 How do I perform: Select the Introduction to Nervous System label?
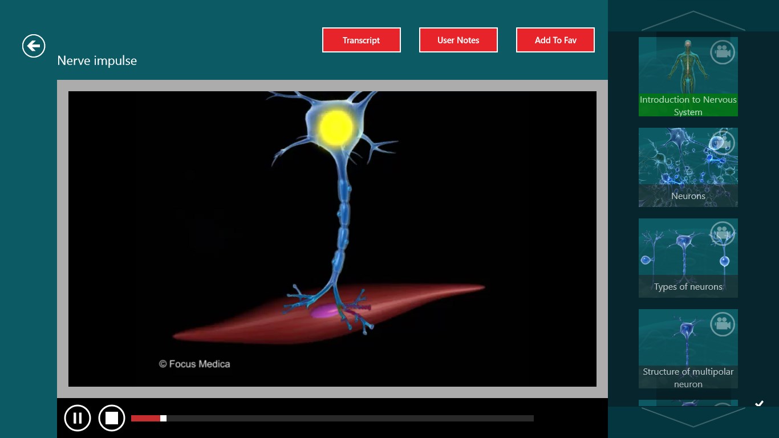pyautogui.click(x=688, y=105)
